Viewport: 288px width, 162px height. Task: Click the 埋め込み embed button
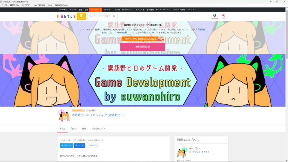[x=92, y=145]
